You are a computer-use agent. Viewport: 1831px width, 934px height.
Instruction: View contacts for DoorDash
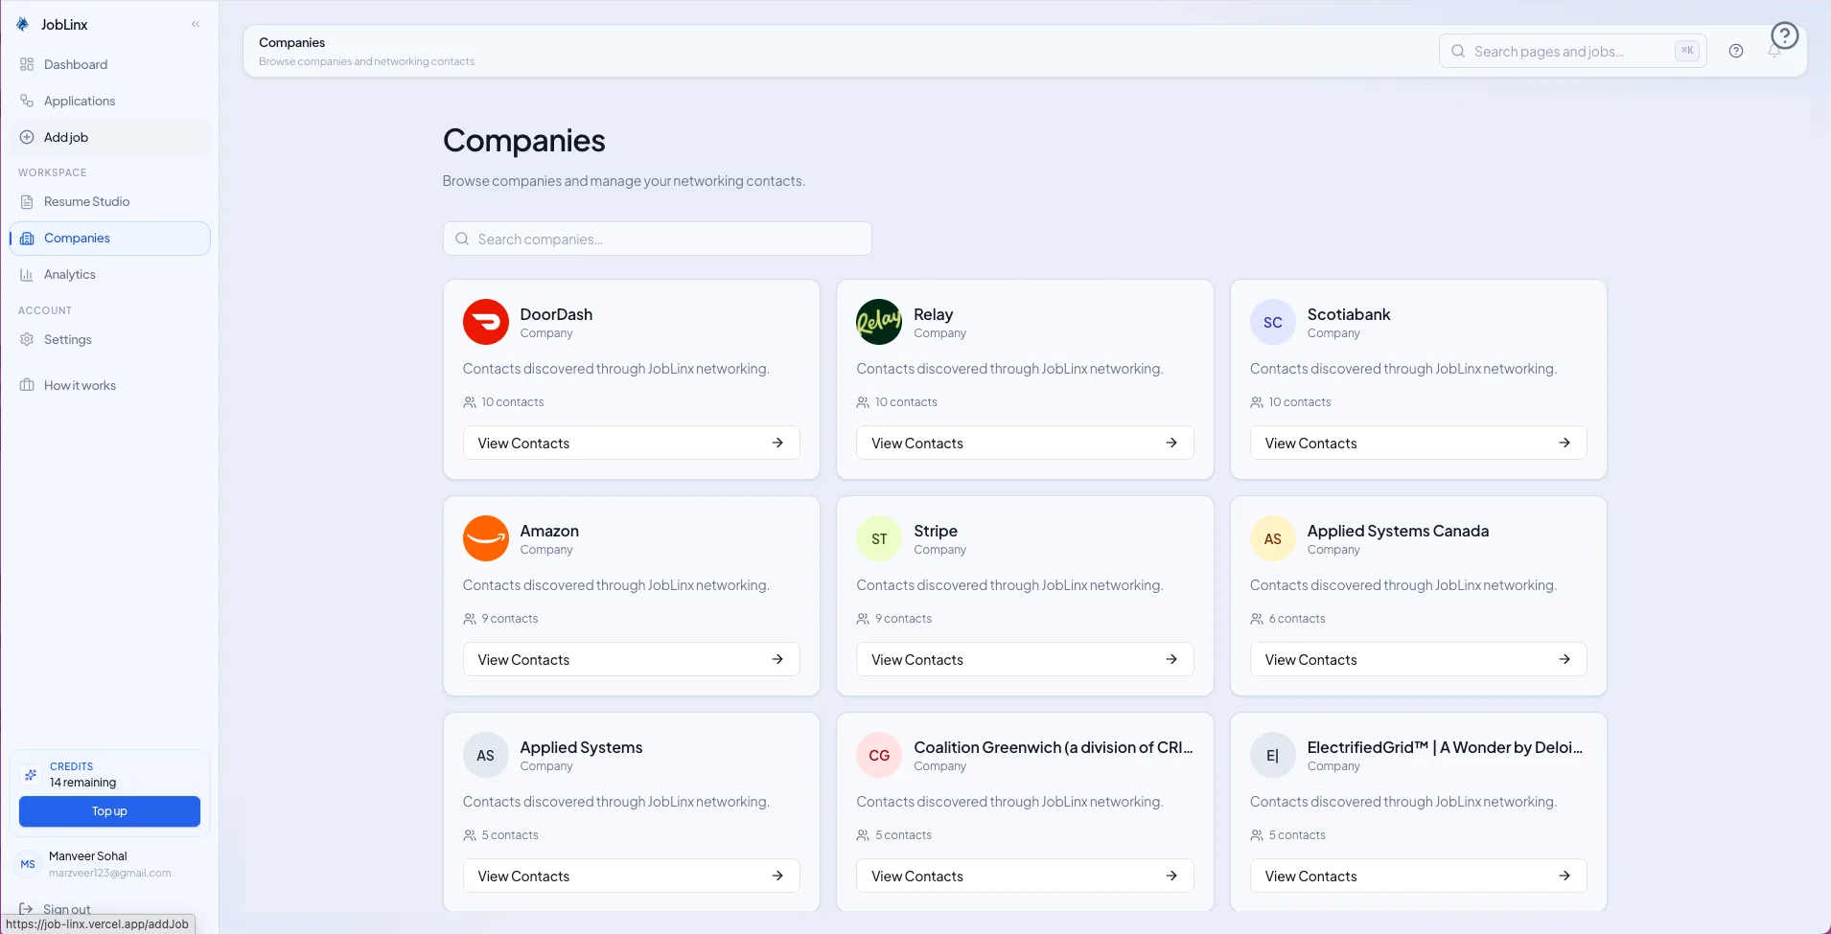[631, 443]
